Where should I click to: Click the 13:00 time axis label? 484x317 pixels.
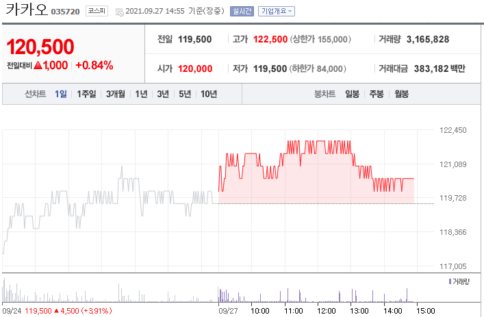359,311
